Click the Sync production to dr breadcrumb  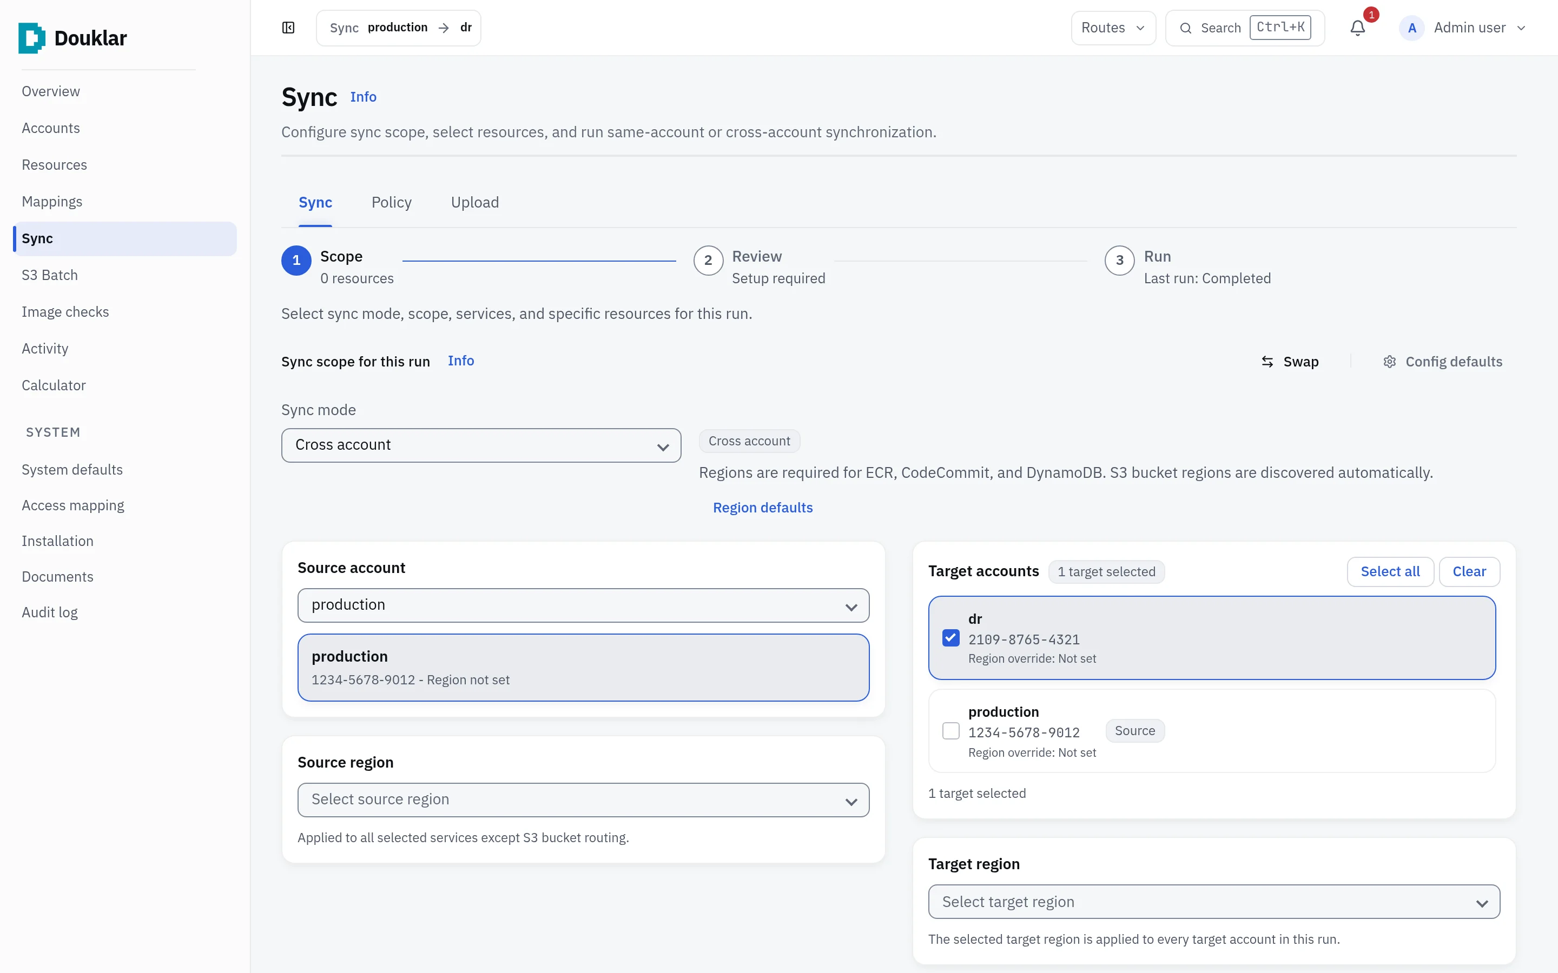pos(399,28)
